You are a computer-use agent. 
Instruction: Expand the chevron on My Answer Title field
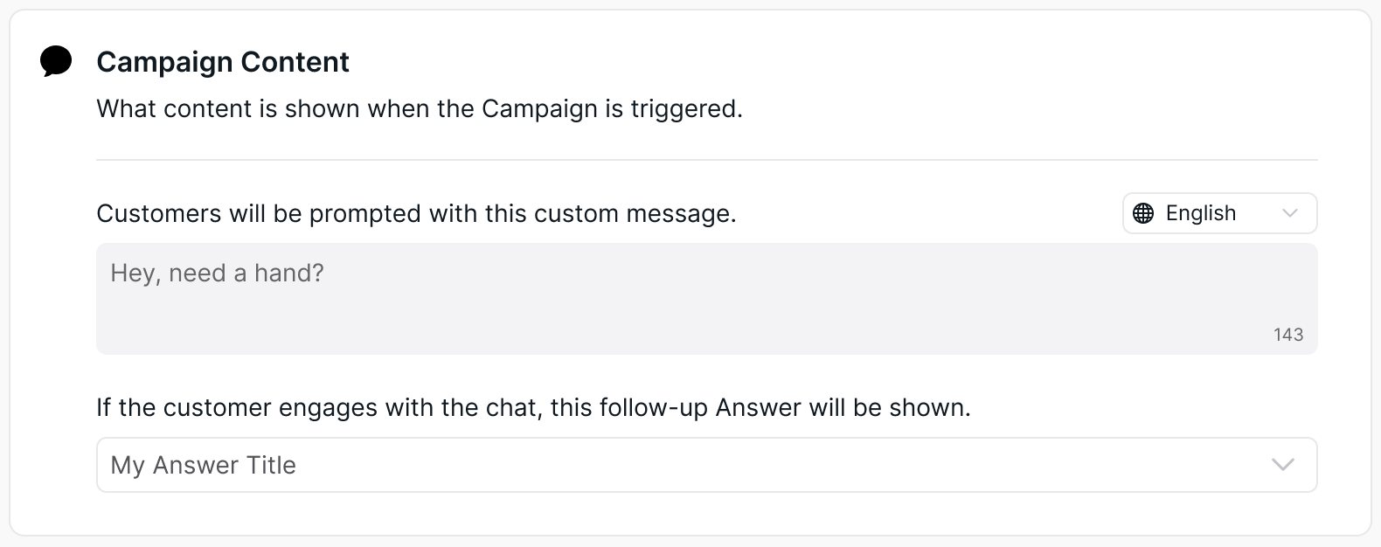click(x=1282, y=465)
